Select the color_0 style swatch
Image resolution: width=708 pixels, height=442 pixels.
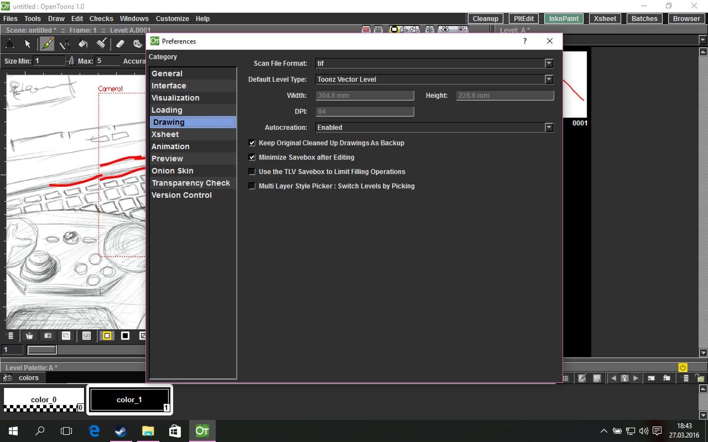pos(44,400)
